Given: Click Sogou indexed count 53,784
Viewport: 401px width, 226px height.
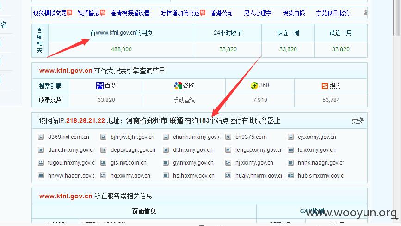Looking at the screenshot, I should click(x=331, y=100).
